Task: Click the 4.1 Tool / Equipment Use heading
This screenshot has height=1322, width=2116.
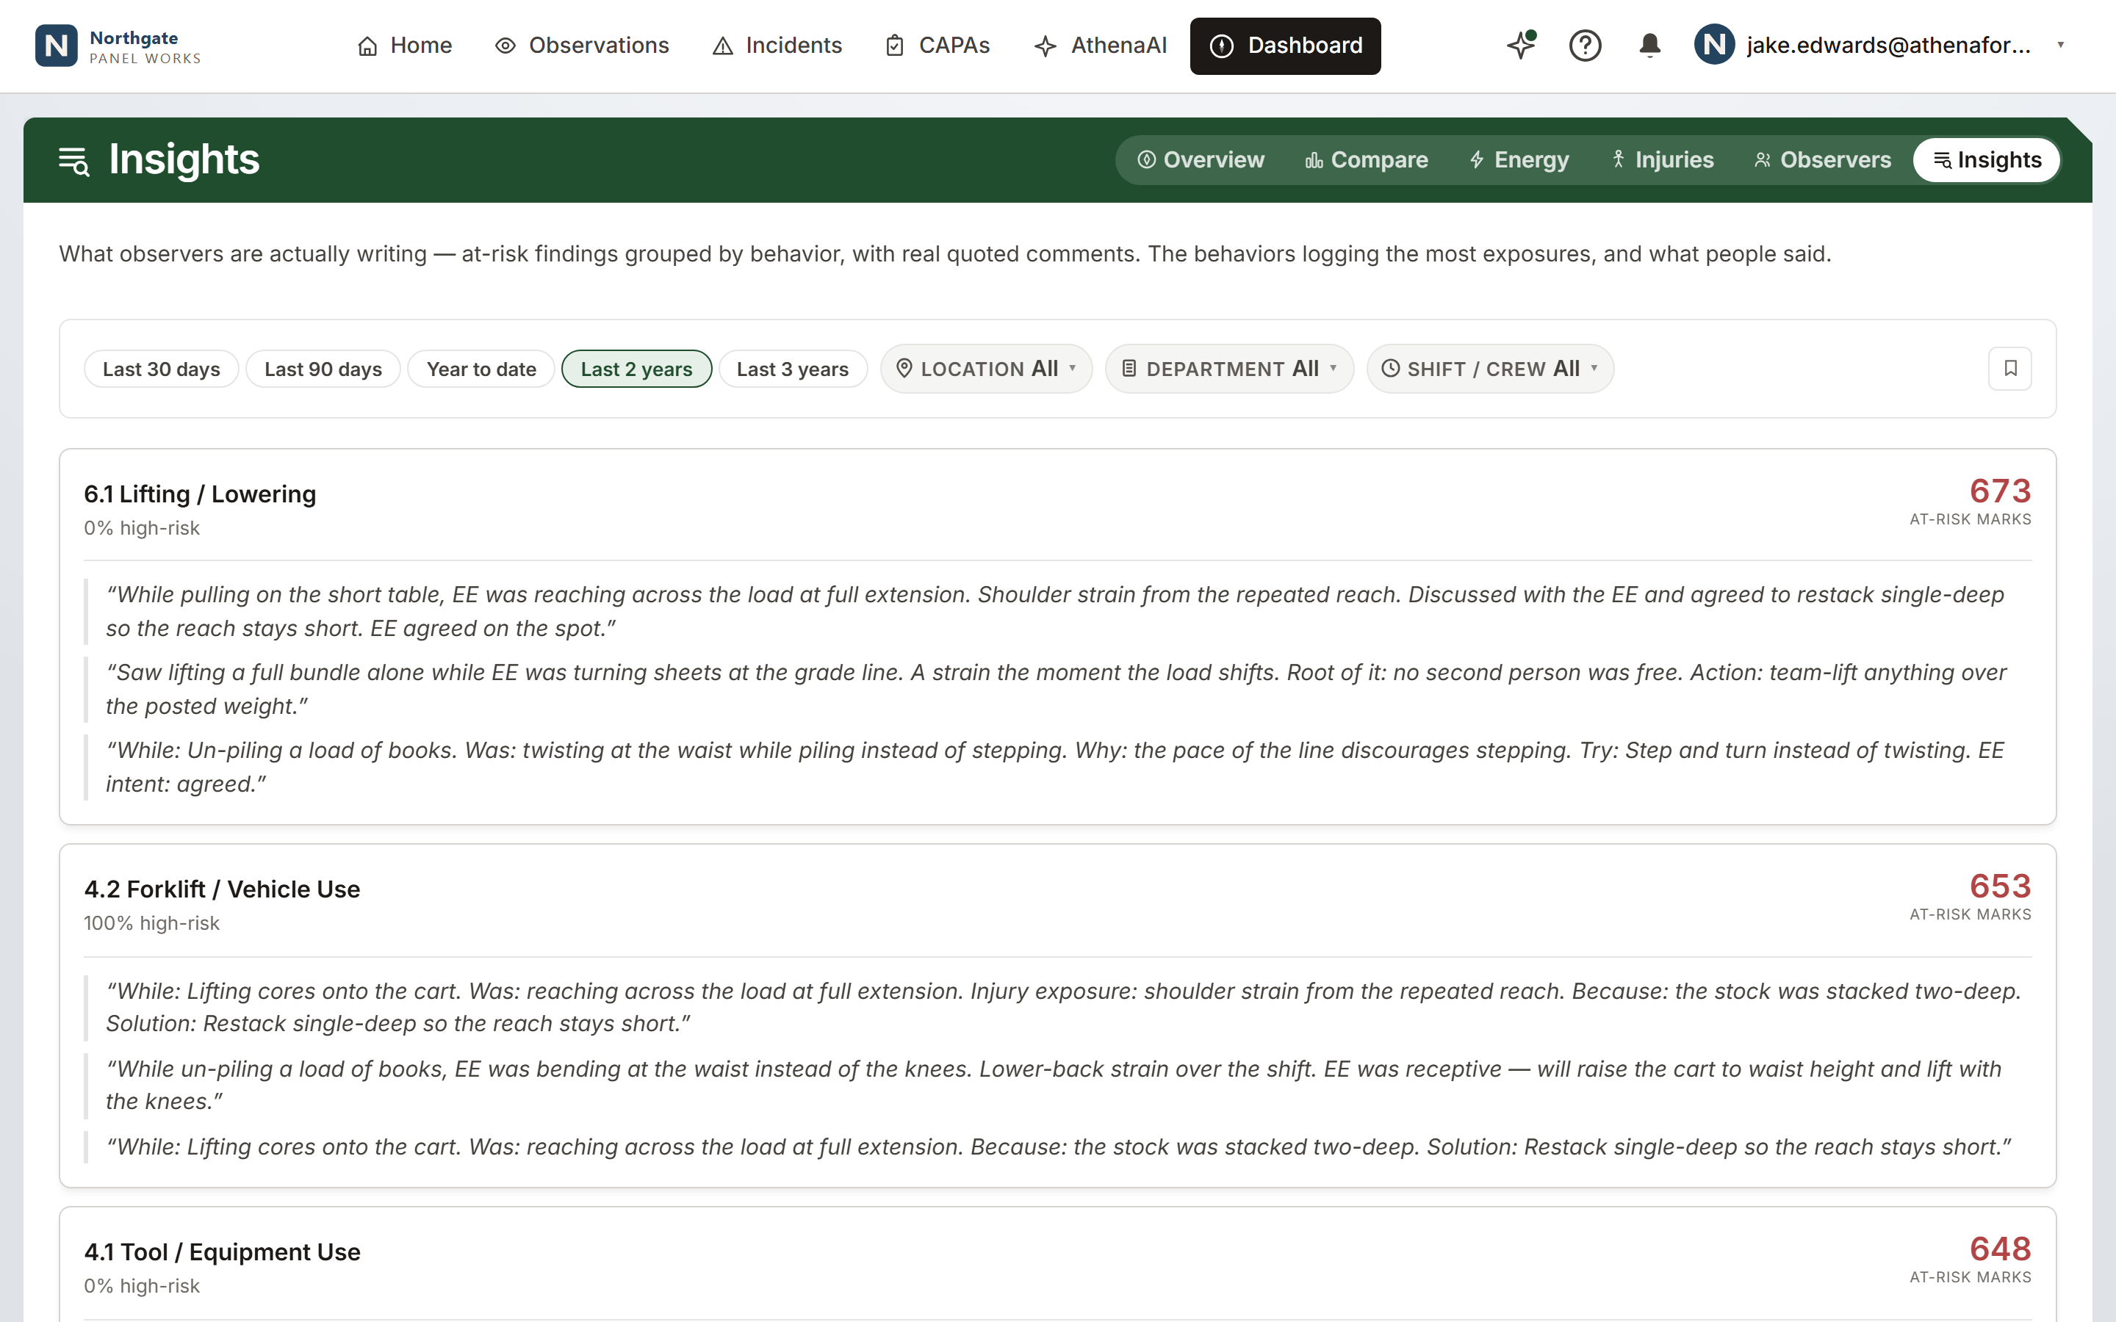Action: click(x=222, y=1252)
